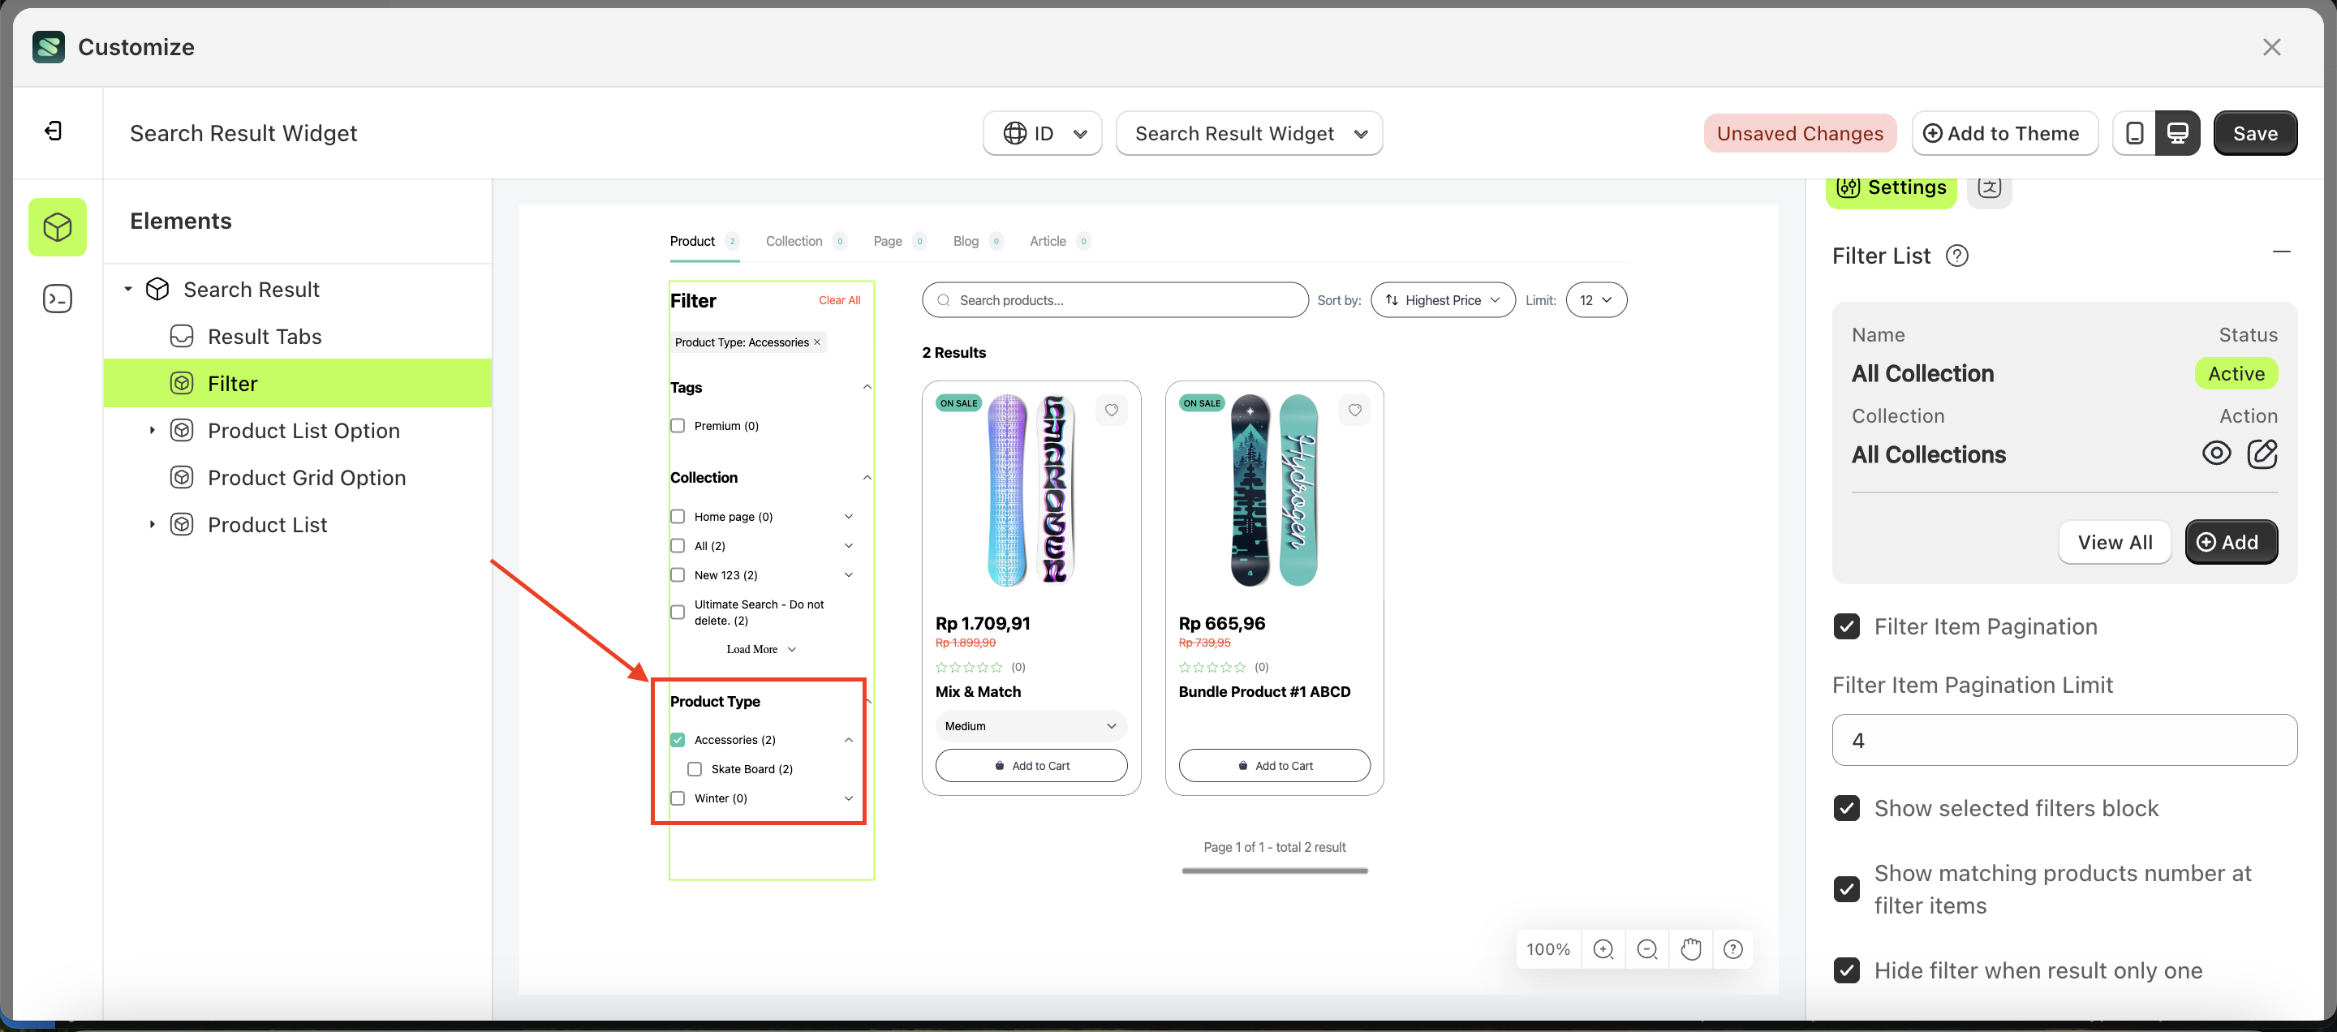Open the code console sidebar icon
2337x1032 pixels.
[x=57, y=299]
